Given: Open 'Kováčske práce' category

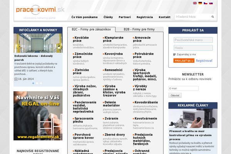Looking at the screenshot, I should (x=81, y=39).
